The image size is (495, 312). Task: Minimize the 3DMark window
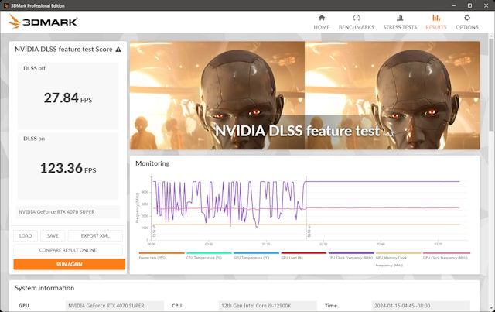coord(454,5)
